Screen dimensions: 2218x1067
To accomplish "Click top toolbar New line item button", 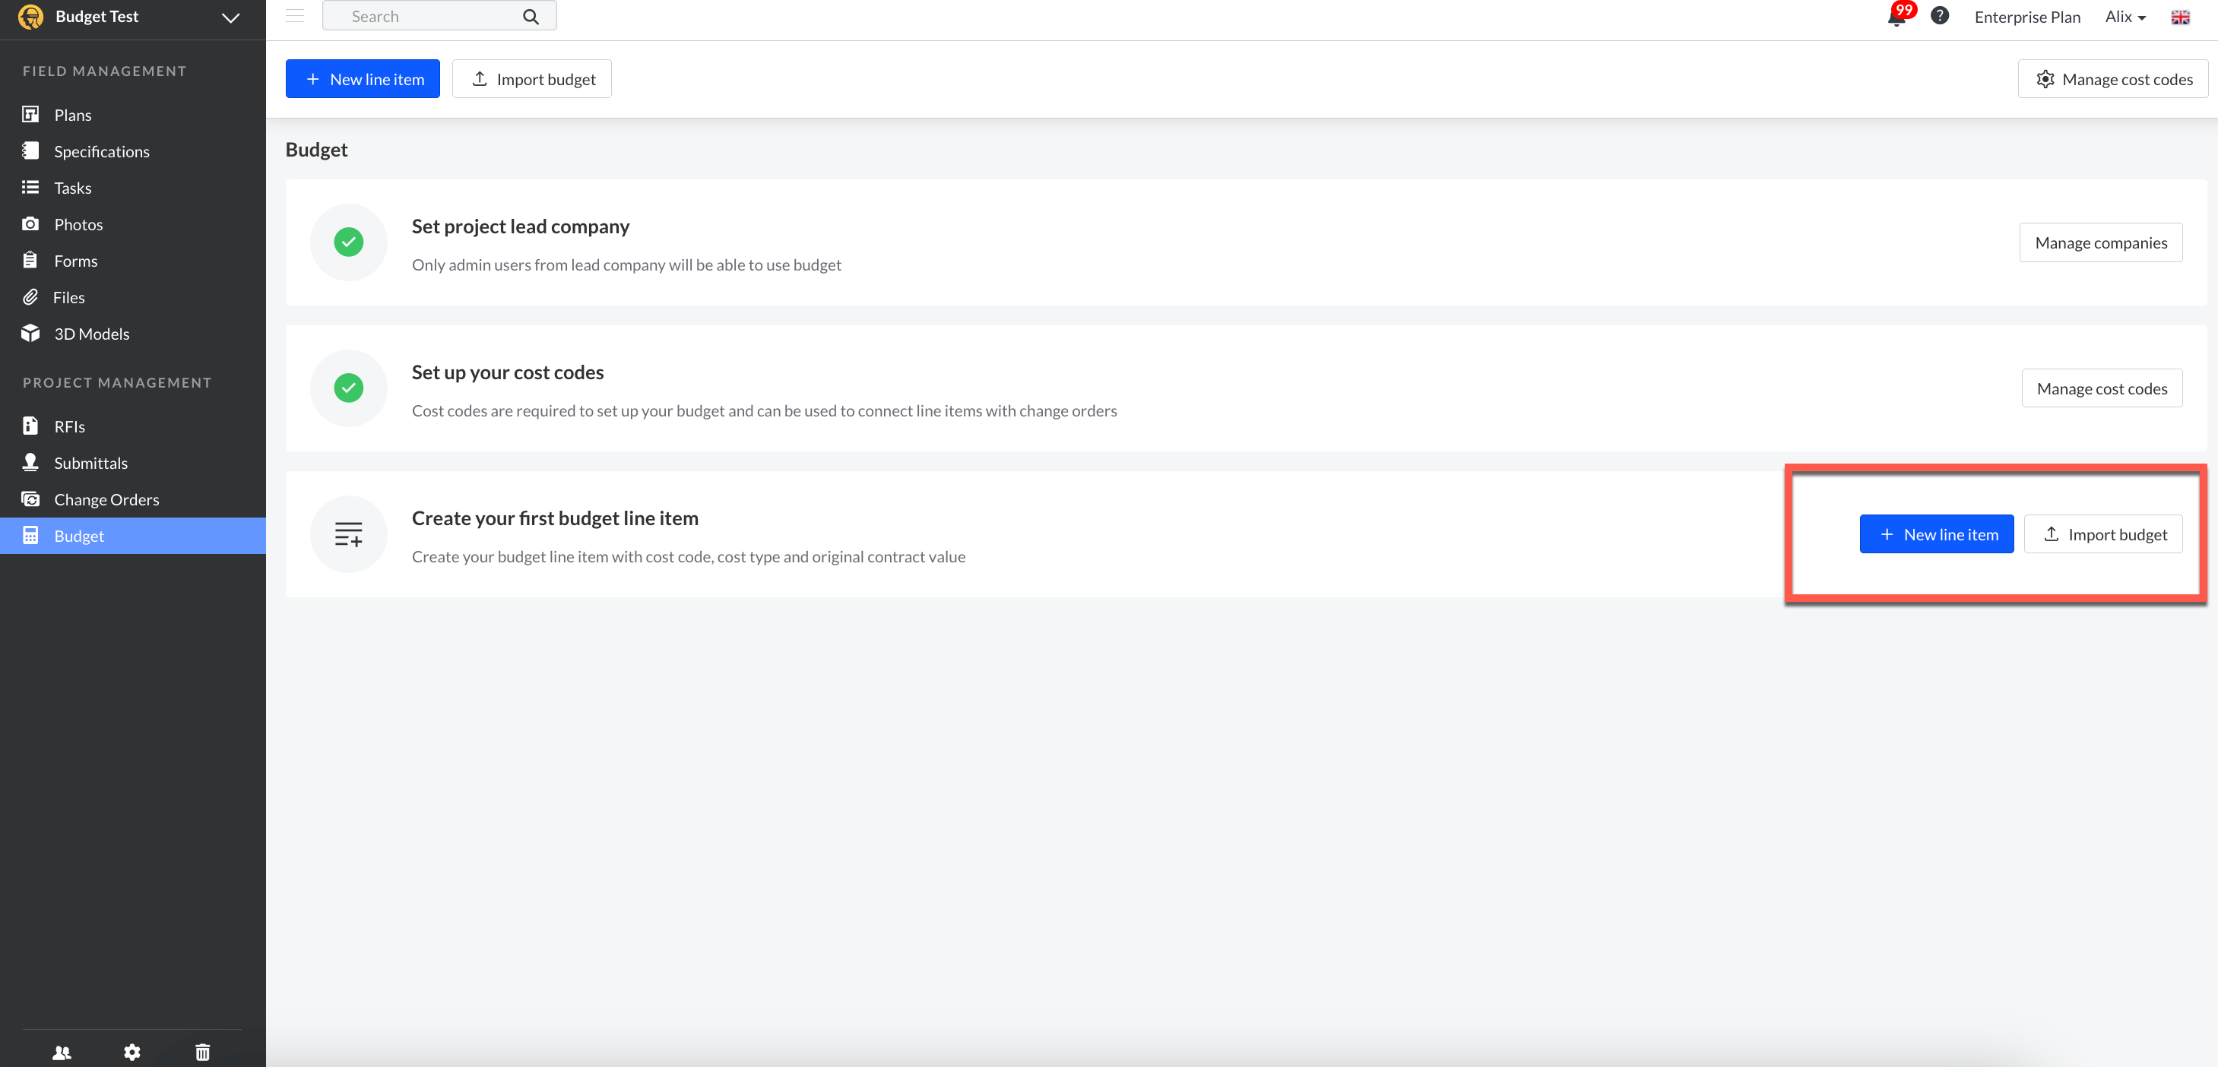I will [363, 79].
